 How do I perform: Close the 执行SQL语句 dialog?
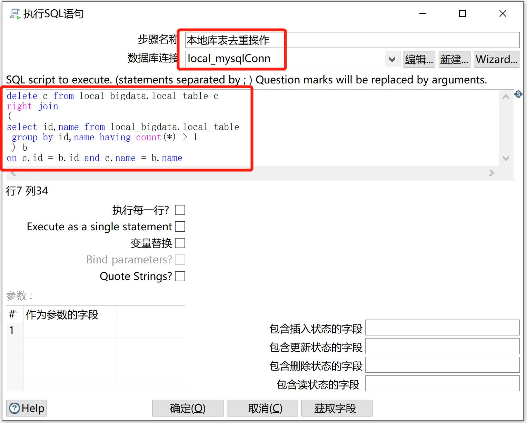[503, 13]
